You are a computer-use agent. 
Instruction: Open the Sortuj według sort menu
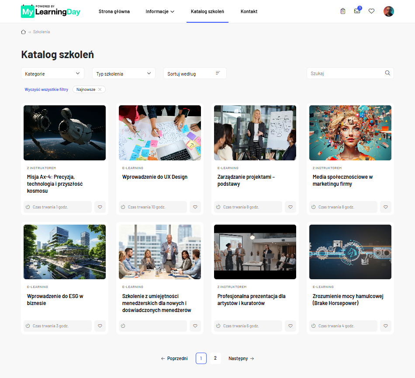coord(195,73)
